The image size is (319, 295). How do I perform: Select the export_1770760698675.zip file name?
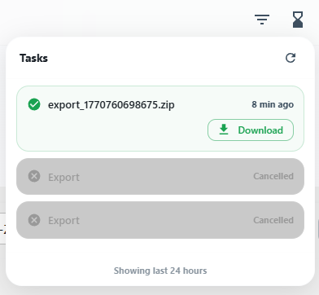[x=111, y=105]
